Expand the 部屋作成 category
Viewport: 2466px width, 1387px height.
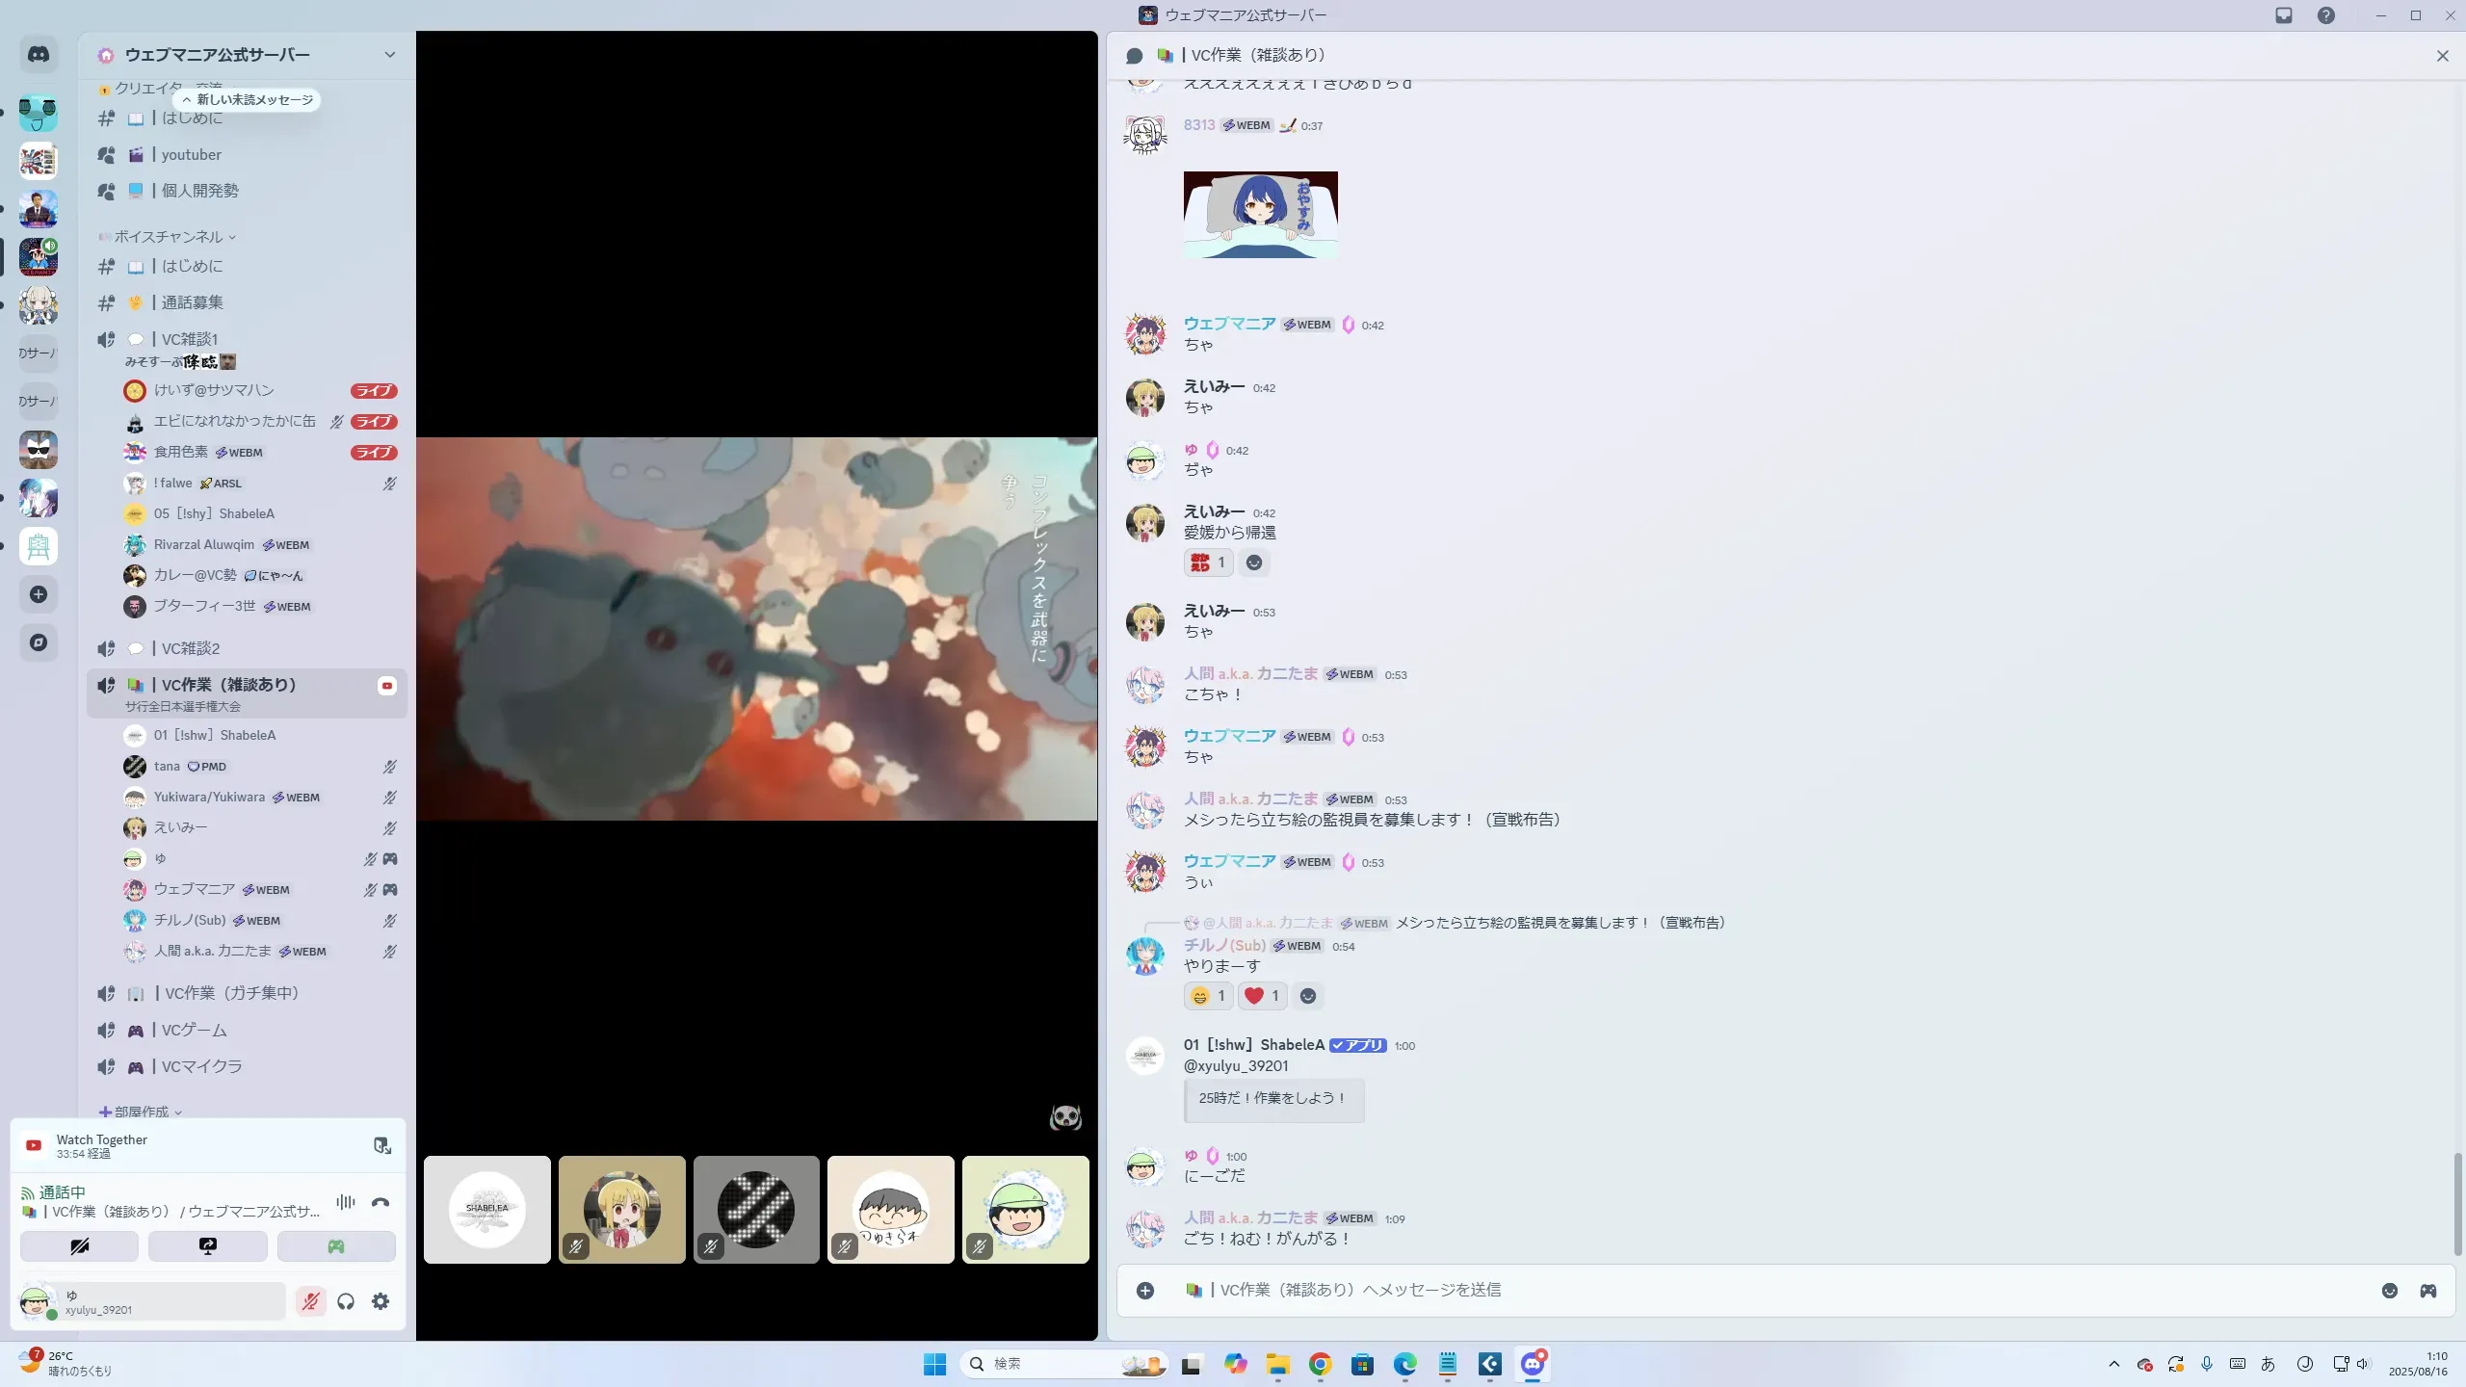pos(142,1112)
